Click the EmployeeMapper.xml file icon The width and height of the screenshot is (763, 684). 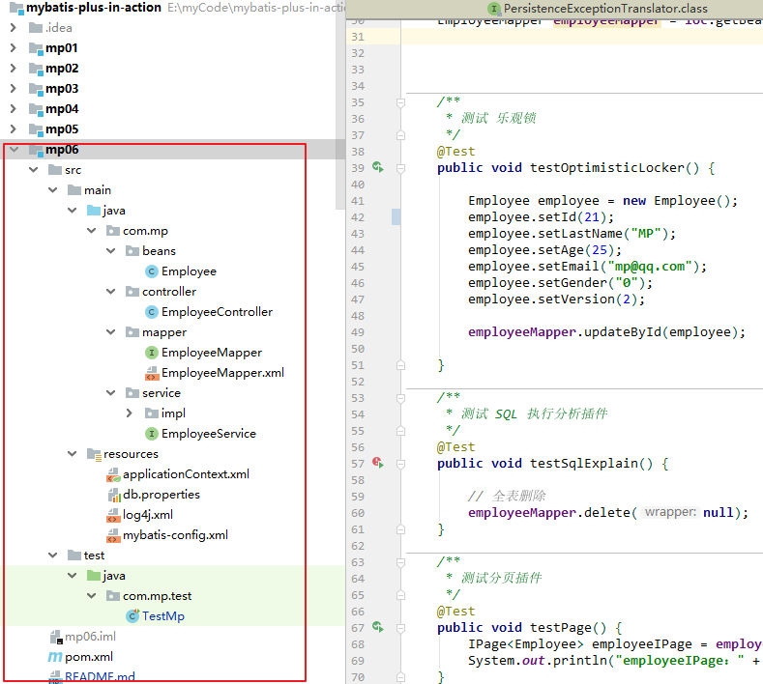[x=151, y=373]
